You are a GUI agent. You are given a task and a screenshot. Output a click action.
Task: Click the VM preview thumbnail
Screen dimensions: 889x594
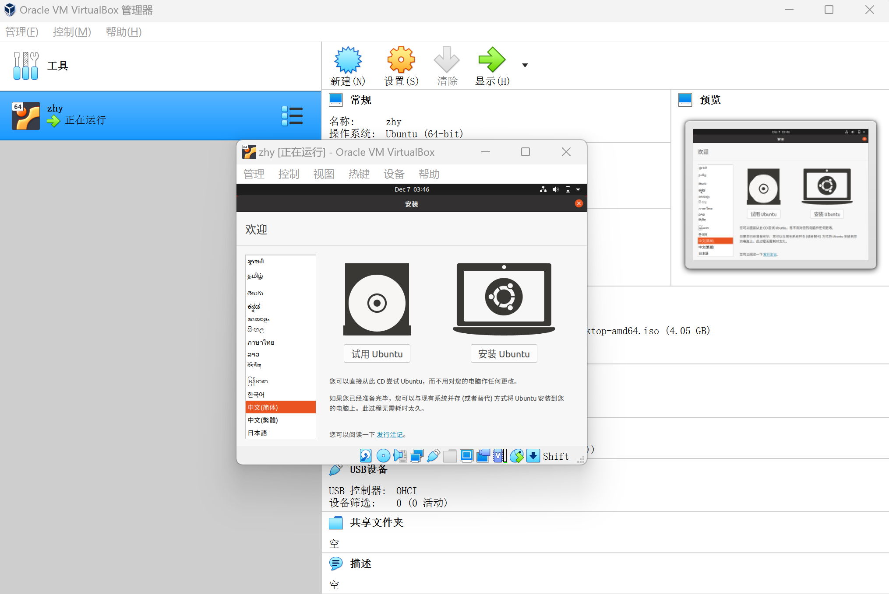780,195
